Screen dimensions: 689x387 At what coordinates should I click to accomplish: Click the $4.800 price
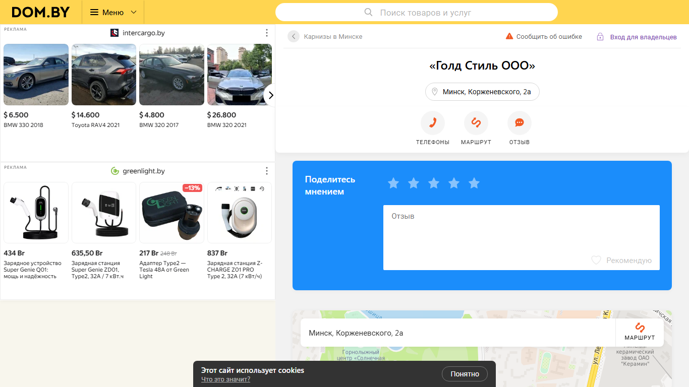152,115
